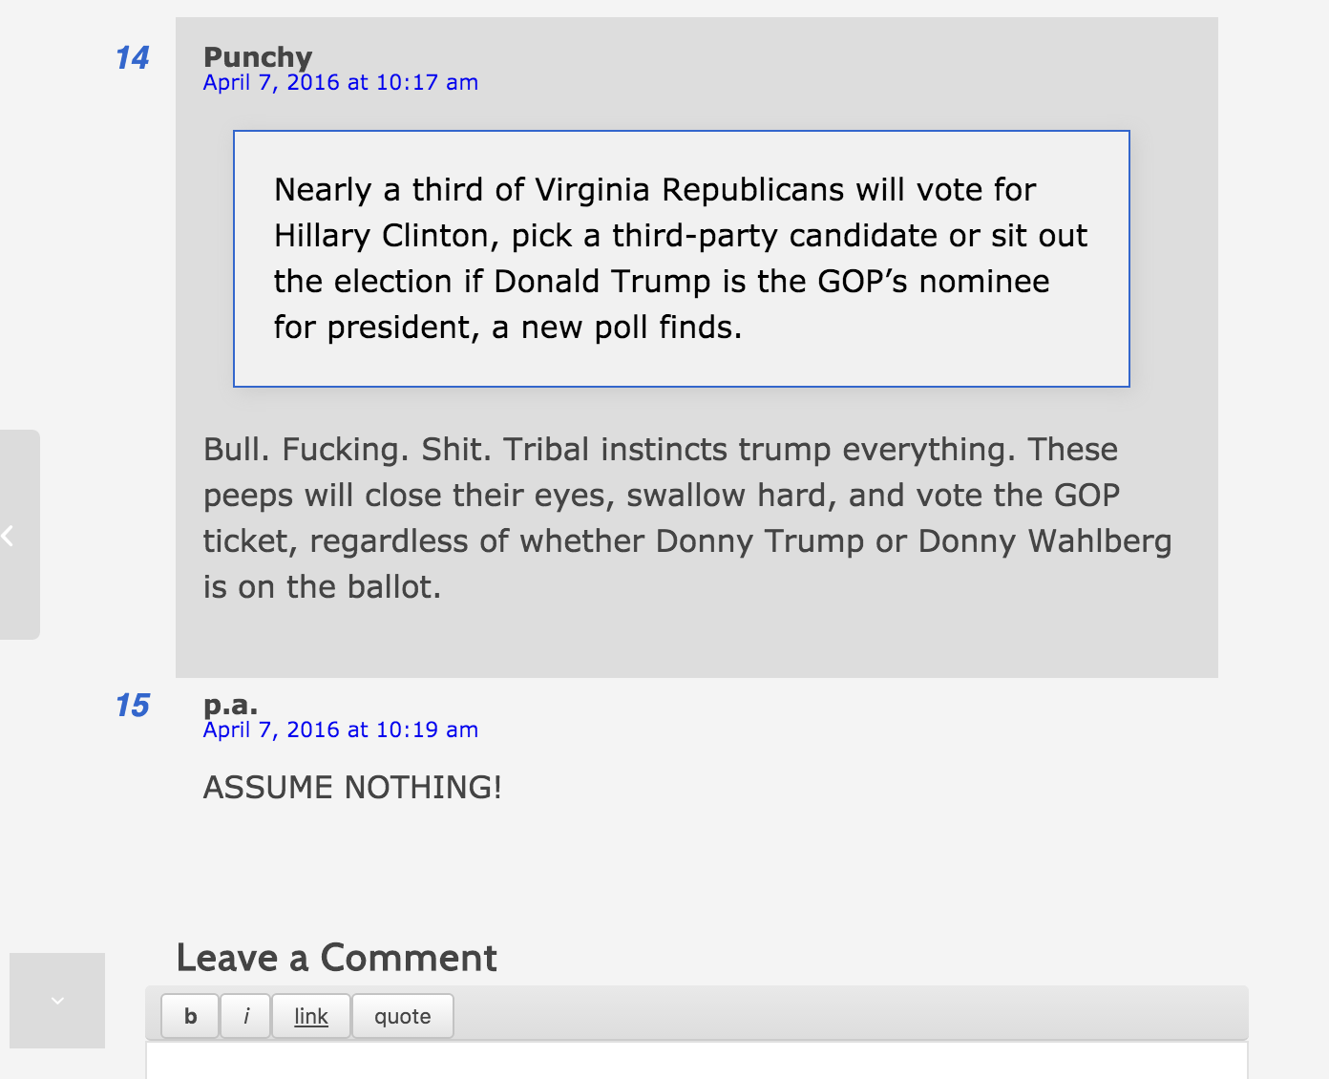This screenshot has height=1079, width=1329.
Task: Click Punchy's reply text about tribal instincts
Action: pyautogui.click(x=686, y=518)
